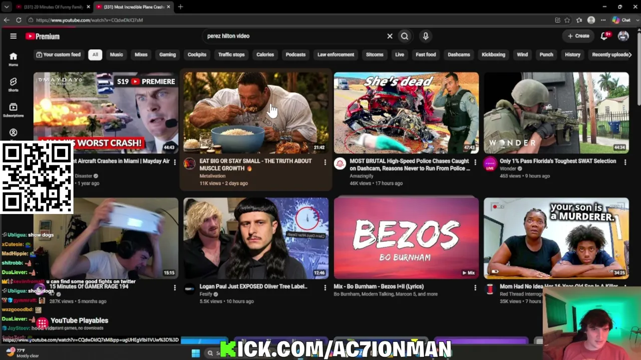
Task: Open options for 15 Minutes Of GAMER RAGE
Action: 174,287
